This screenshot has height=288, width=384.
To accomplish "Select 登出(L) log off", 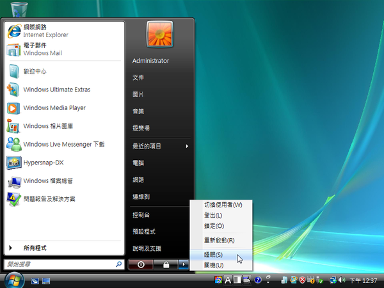I will (221, 216).
